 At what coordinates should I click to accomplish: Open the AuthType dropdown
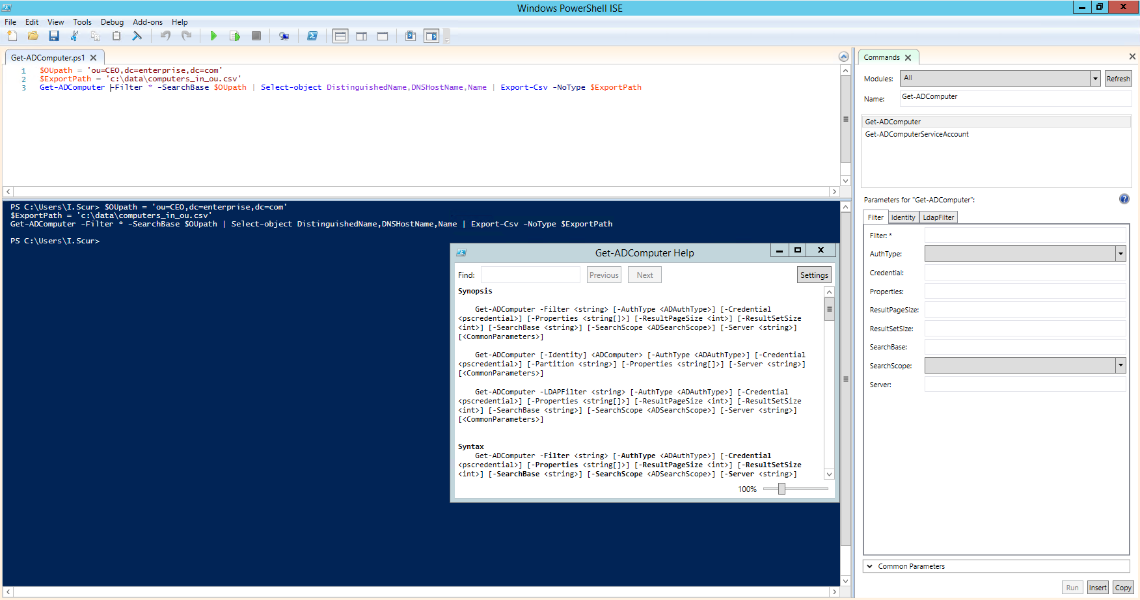point(1120,253)
